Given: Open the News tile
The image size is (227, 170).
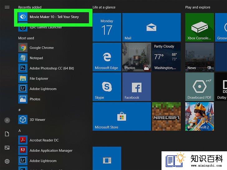Looking at the screenshot, I should point(199,57).
